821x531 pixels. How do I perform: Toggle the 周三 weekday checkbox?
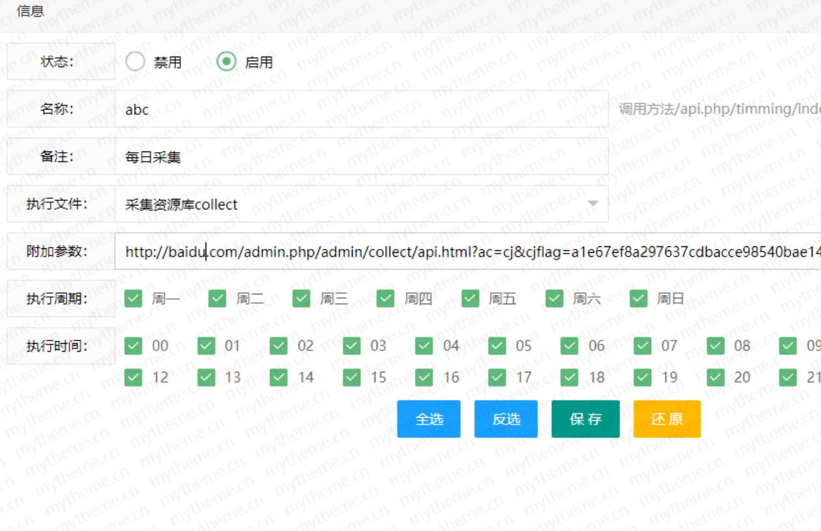coord(301,298)
